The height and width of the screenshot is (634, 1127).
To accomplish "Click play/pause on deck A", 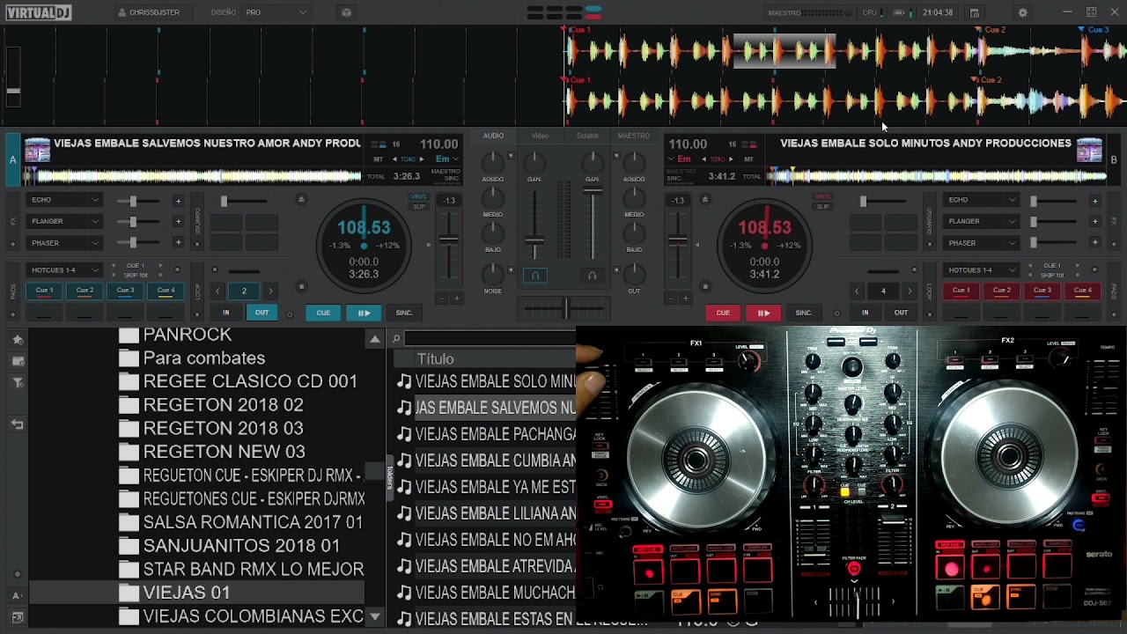I will (x=364, y=313).
